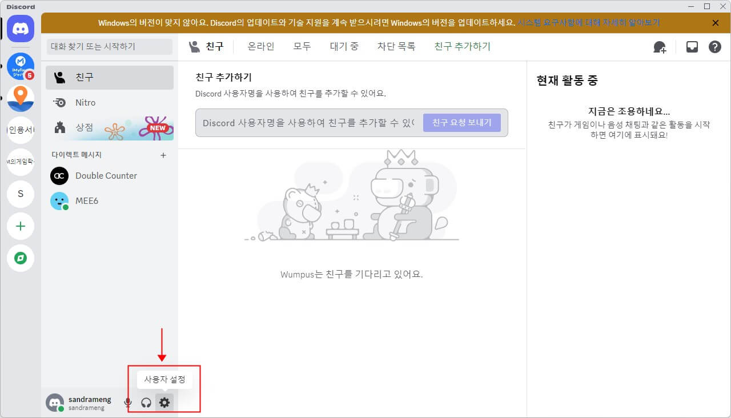Click the Discord home logo icon
The image size is (731, 418).
21,29
